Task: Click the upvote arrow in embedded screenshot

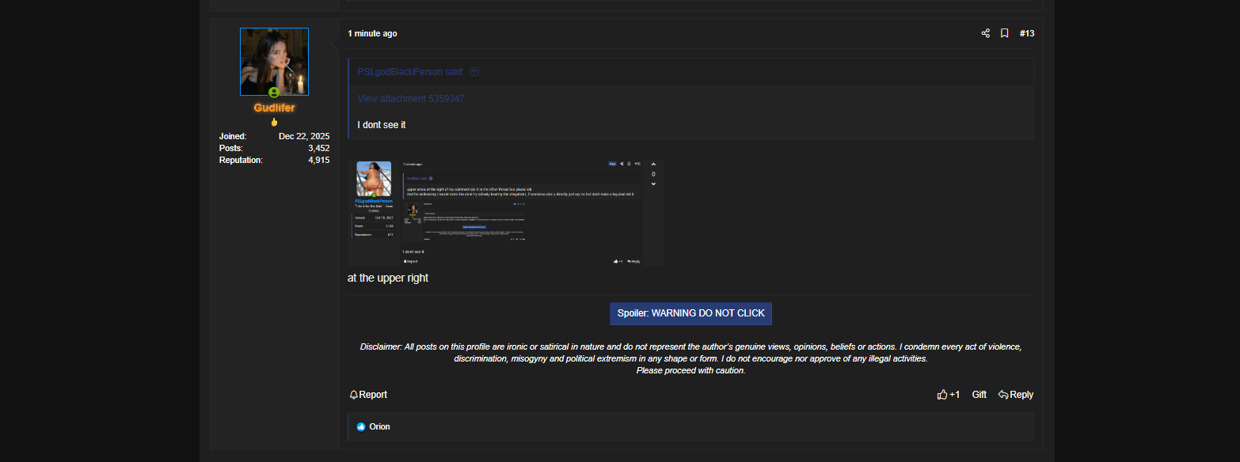Action: (653, 165)
